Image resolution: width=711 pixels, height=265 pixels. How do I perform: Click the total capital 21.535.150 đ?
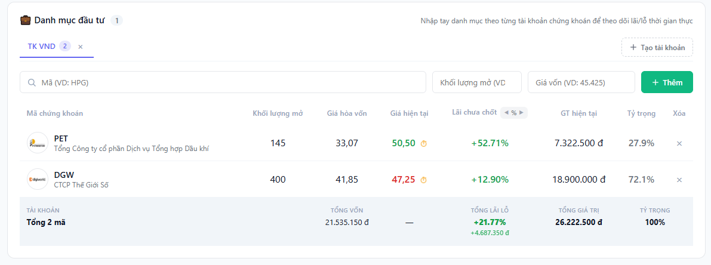point(347,223)
